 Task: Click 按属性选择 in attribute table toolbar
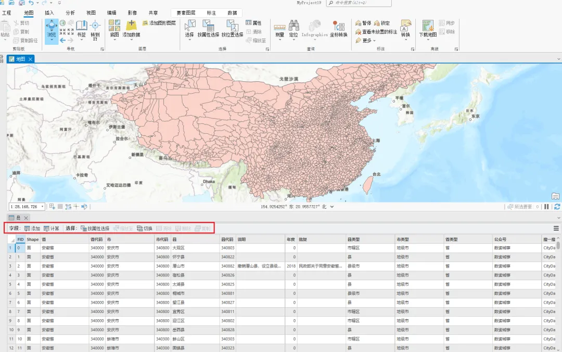tap(95, 228)
